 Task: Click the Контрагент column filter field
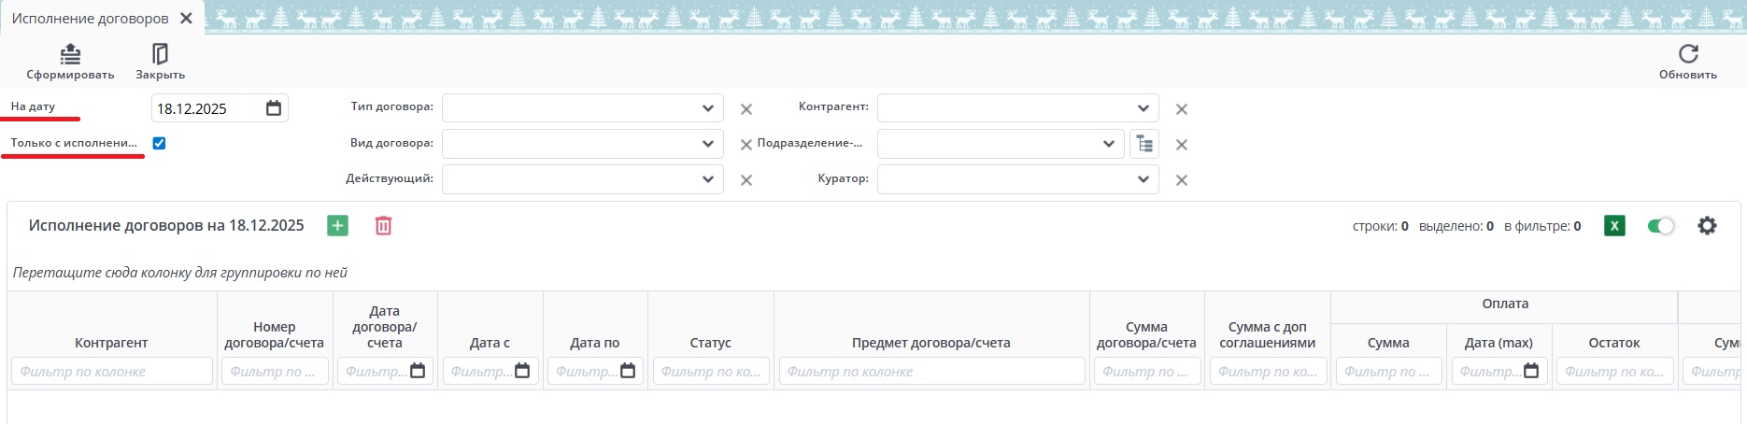tap(112, 372)
